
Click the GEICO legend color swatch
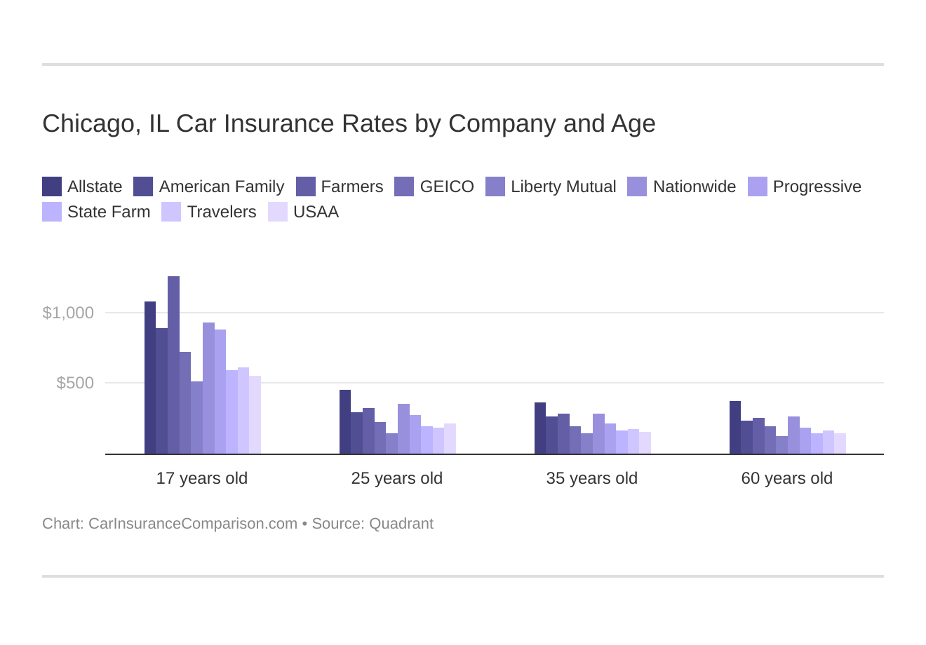tap(404, 186)
